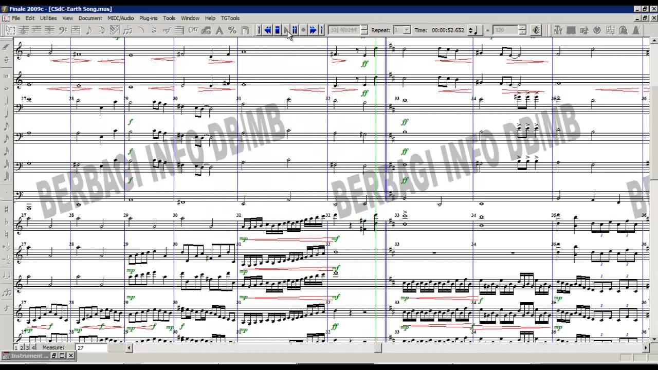The width and height of the screenshot is (658, 370).
Task: Select the Clef tool
Action: pyautogui.click(x=62, y=30)
